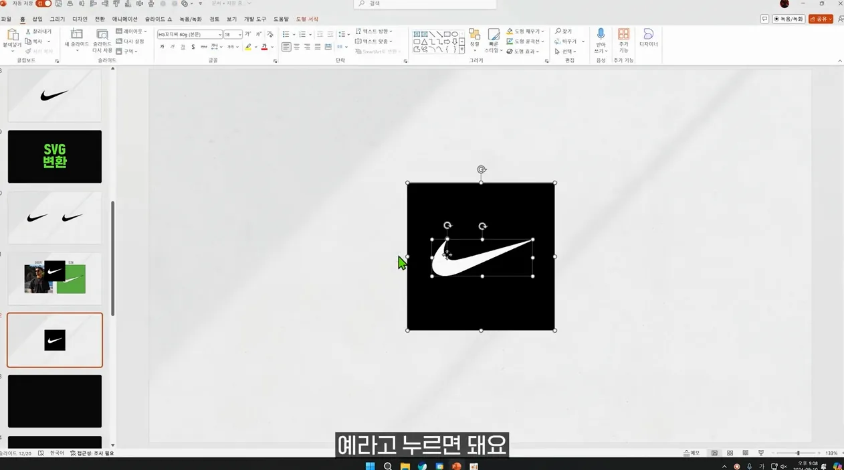Apply underline formatting button
The height and width of the screenshot is (470, 844).
pyautogui.click(x=183, y=47)
